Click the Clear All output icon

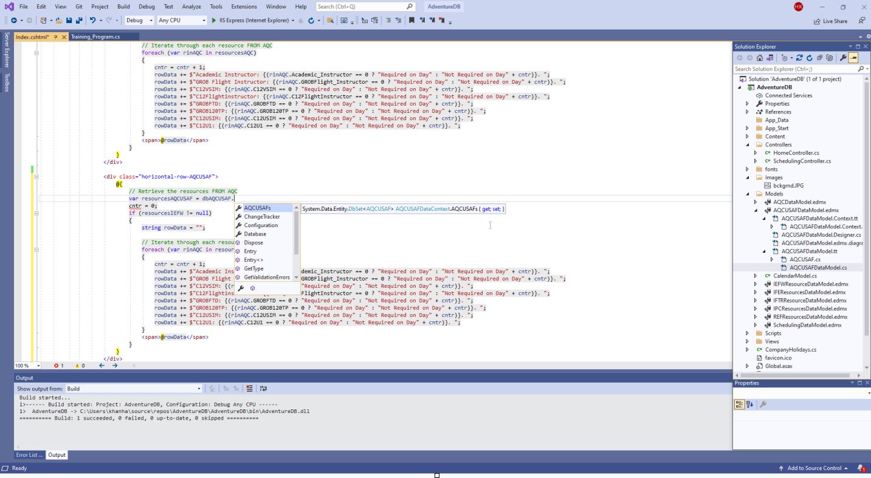(249, 389)
